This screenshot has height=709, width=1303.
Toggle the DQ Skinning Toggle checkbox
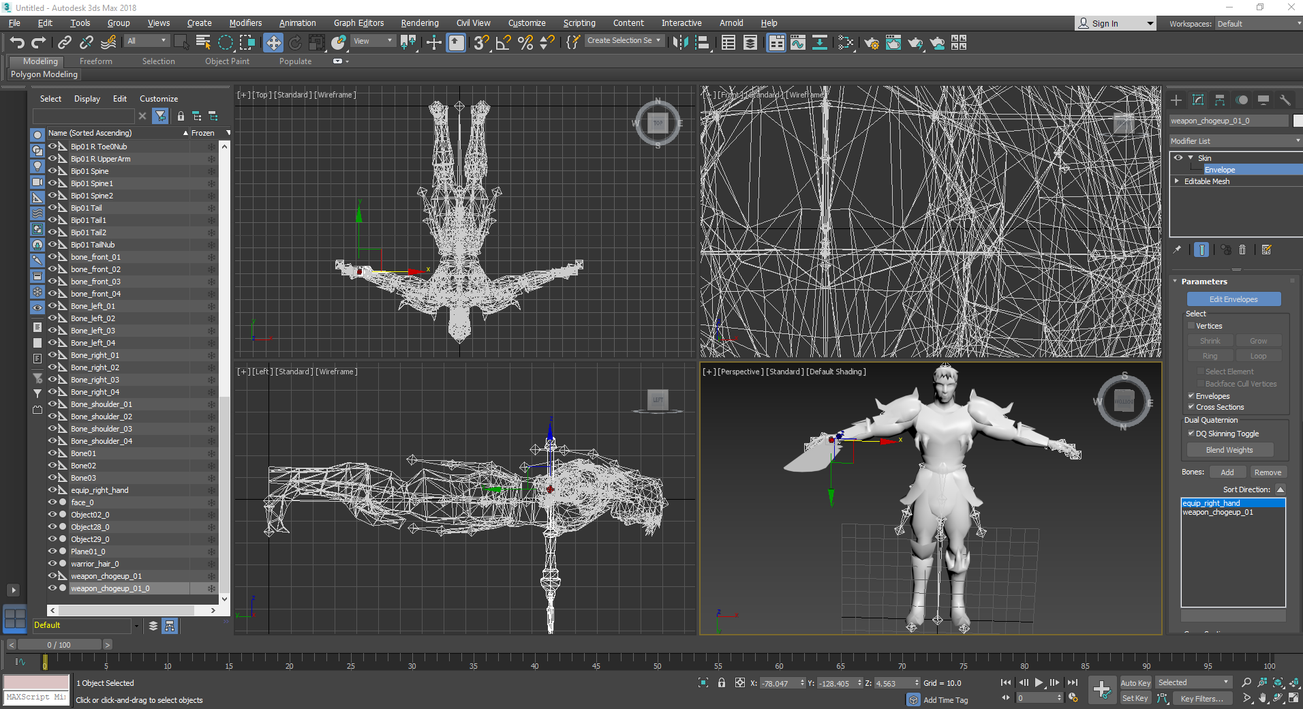[x=1191, y=434]
